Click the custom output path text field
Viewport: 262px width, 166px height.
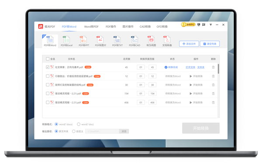point(102,131)
